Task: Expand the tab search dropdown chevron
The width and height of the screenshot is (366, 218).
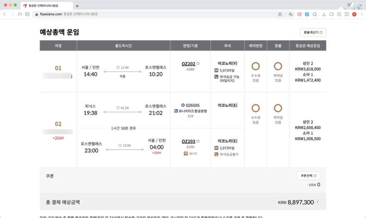Action: [x=360, y=5]
